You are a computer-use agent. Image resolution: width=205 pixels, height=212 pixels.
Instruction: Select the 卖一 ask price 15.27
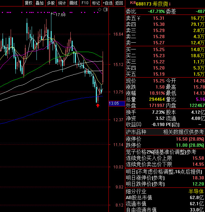(159, 43)
